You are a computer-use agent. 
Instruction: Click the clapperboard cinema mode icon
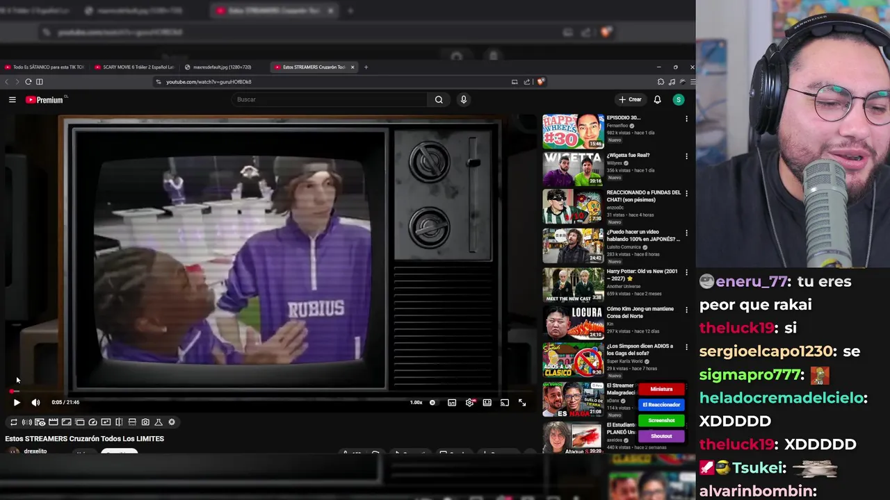53,422
